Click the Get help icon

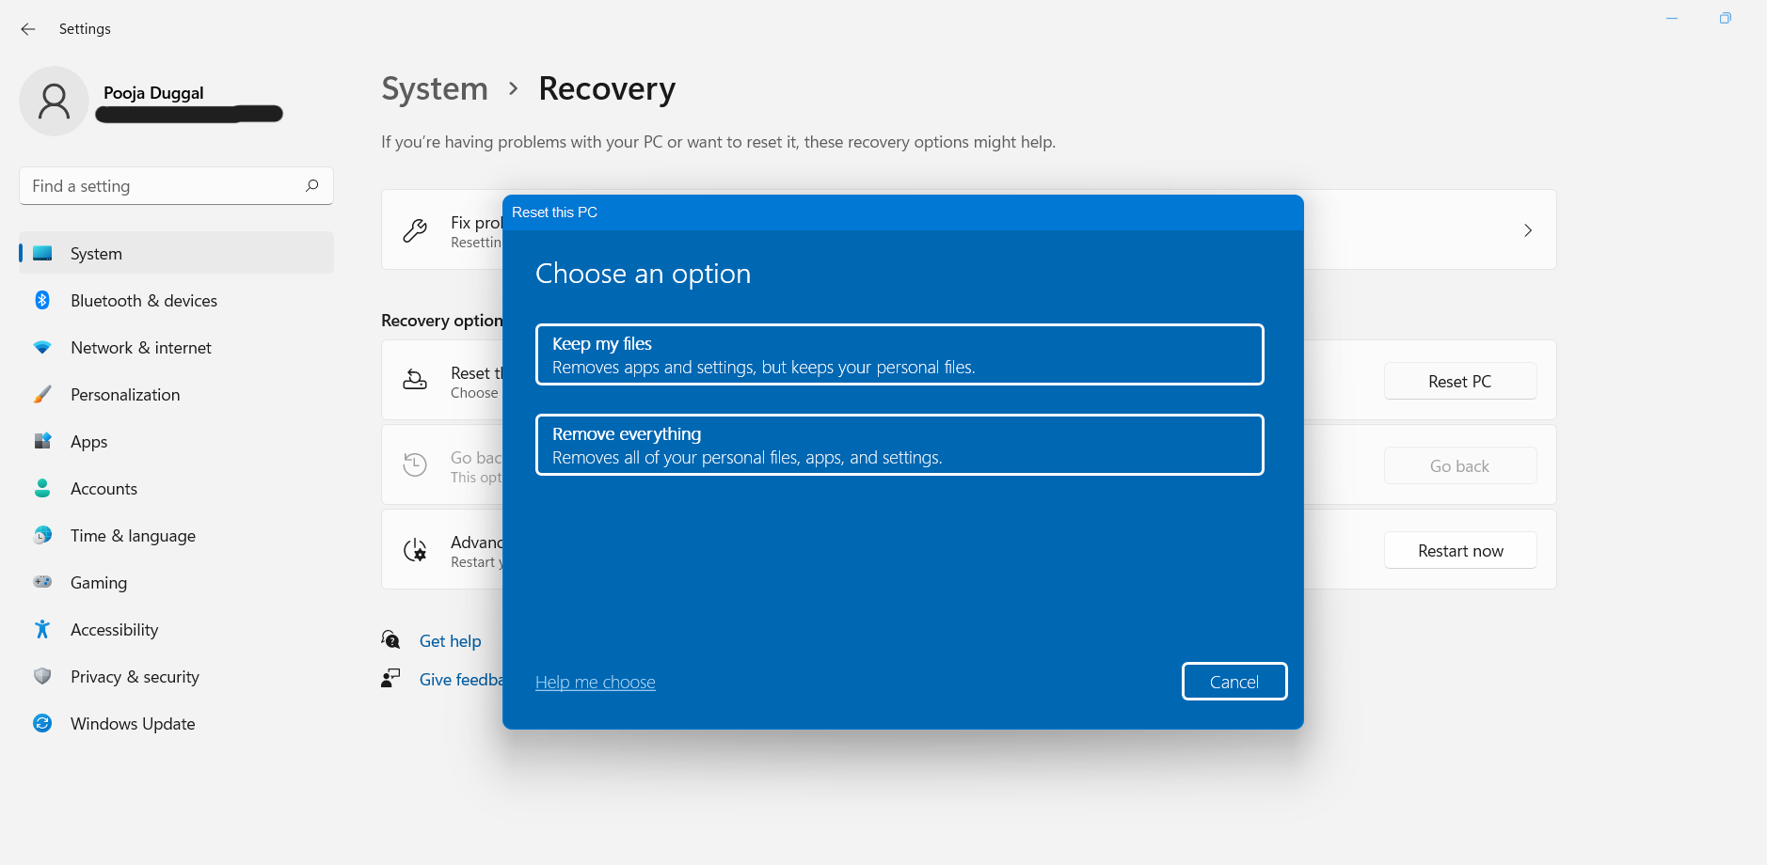pyautogui.click(x=390, y=640)
